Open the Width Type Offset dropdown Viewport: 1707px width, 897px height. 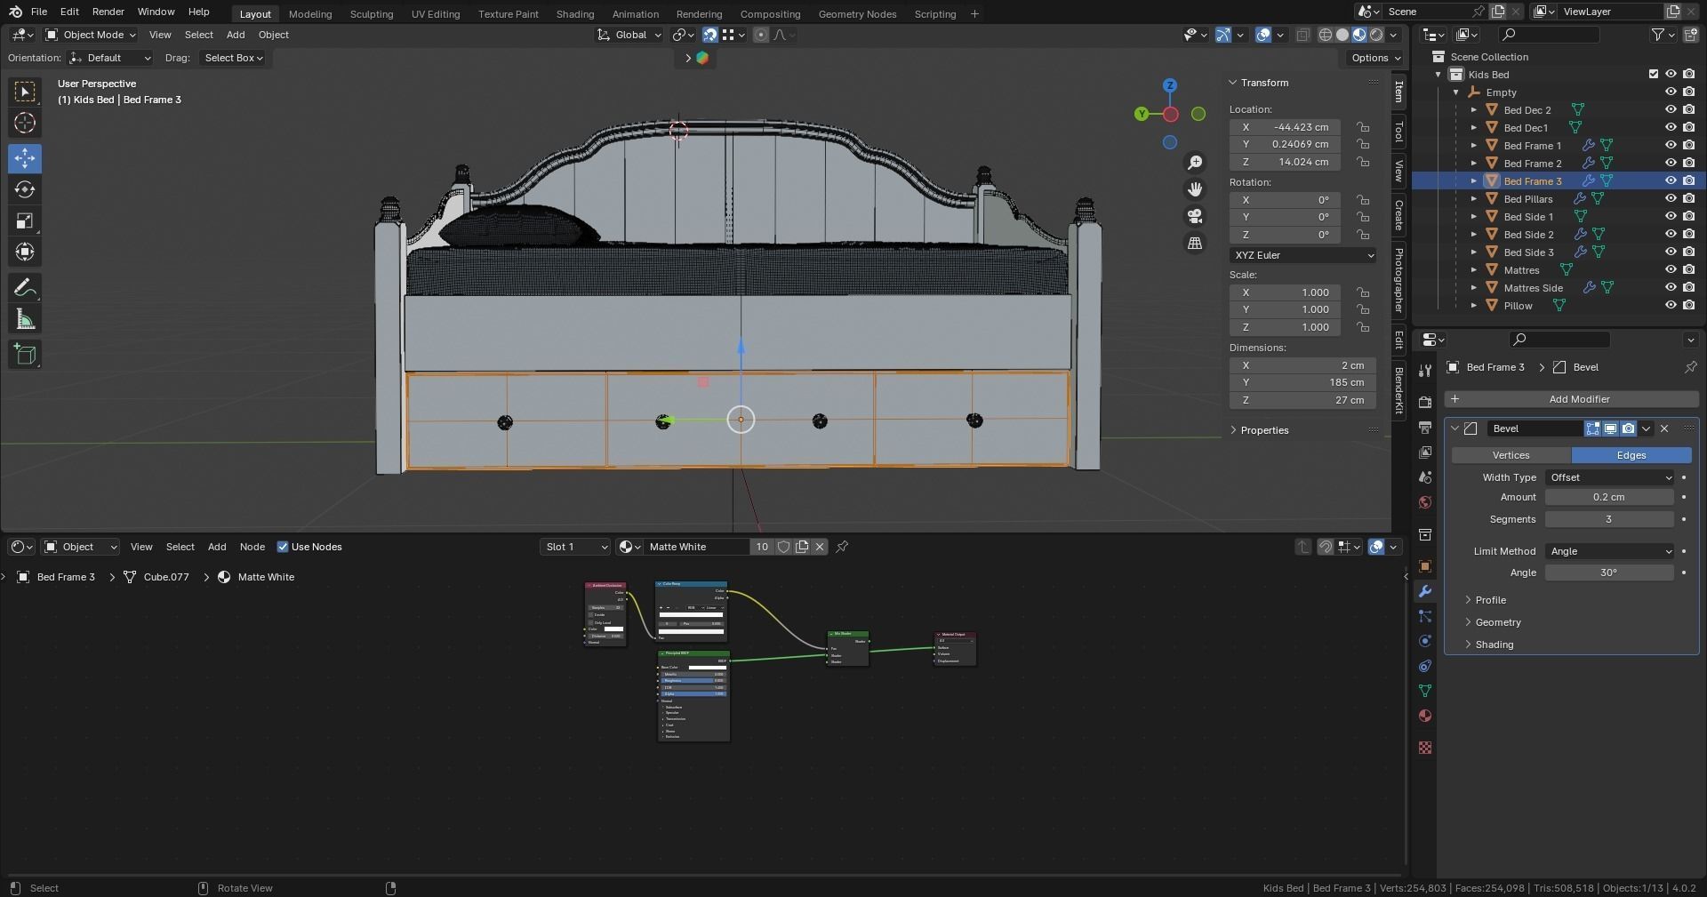point(1609,477)
